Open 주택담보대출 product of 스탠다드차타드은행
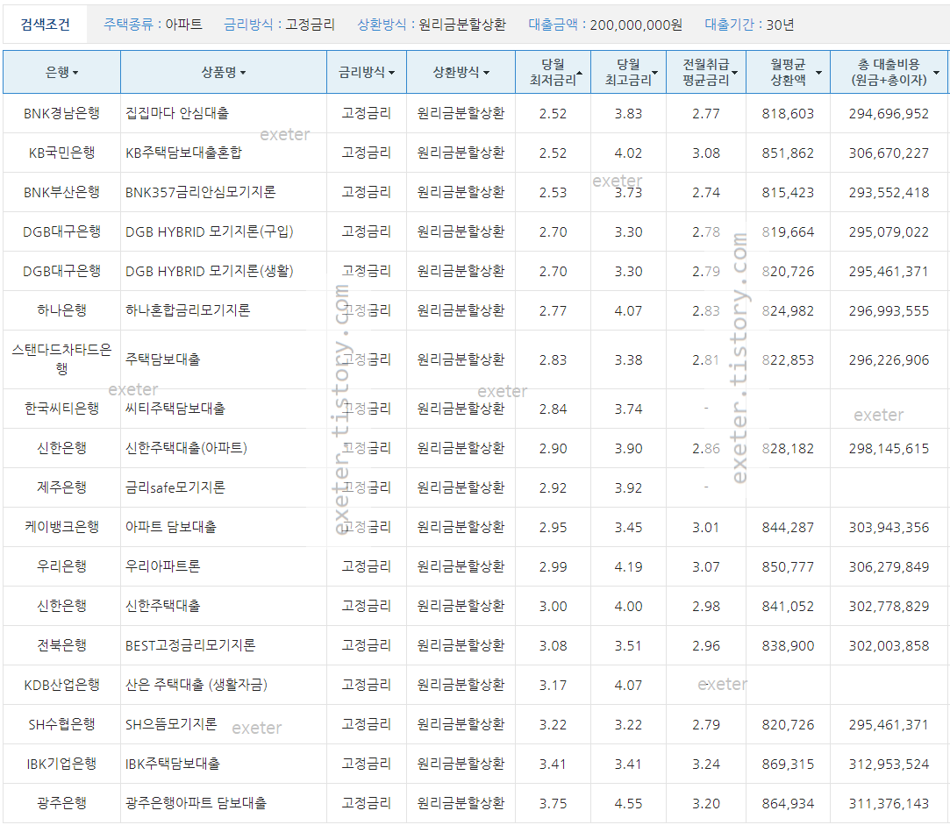The height and width of the screenshot is (825, 950). (x=162, y=359)
